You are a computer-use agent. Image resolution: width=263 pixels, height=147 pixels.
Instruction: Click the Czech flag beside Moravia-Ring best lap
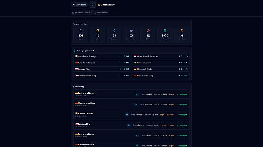point(76,69)
